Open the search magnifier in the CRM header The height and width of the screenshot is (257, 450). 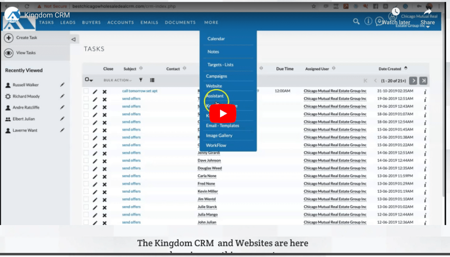coord(356,22)
